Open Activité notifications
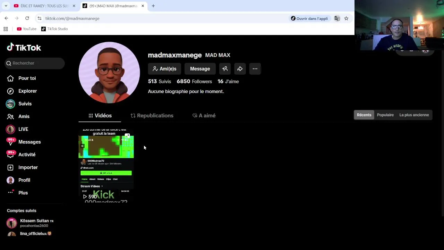 pos(21,155)
